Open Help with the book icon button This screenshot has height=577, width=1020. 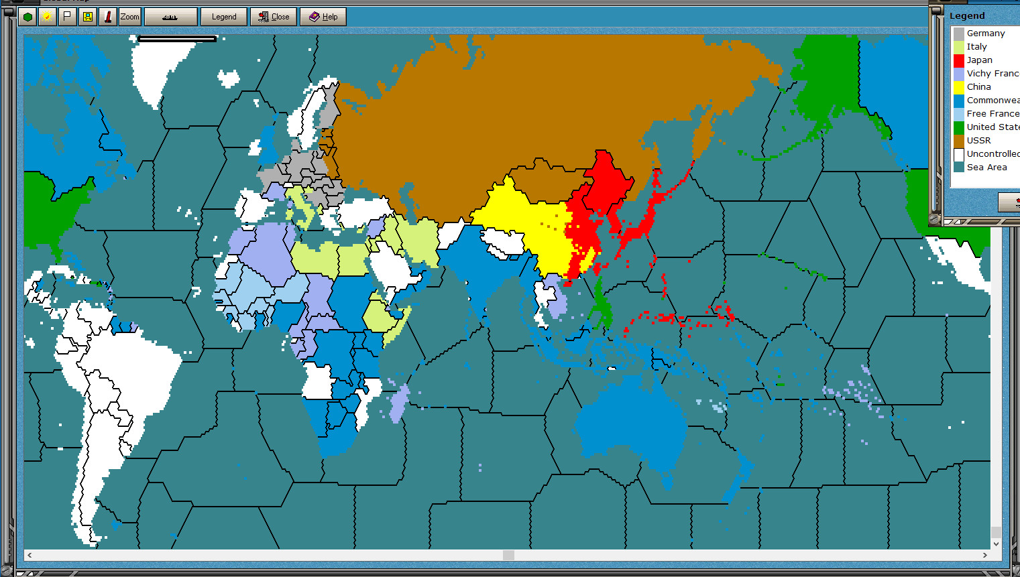pyautogui.click(x=323, y=17)
